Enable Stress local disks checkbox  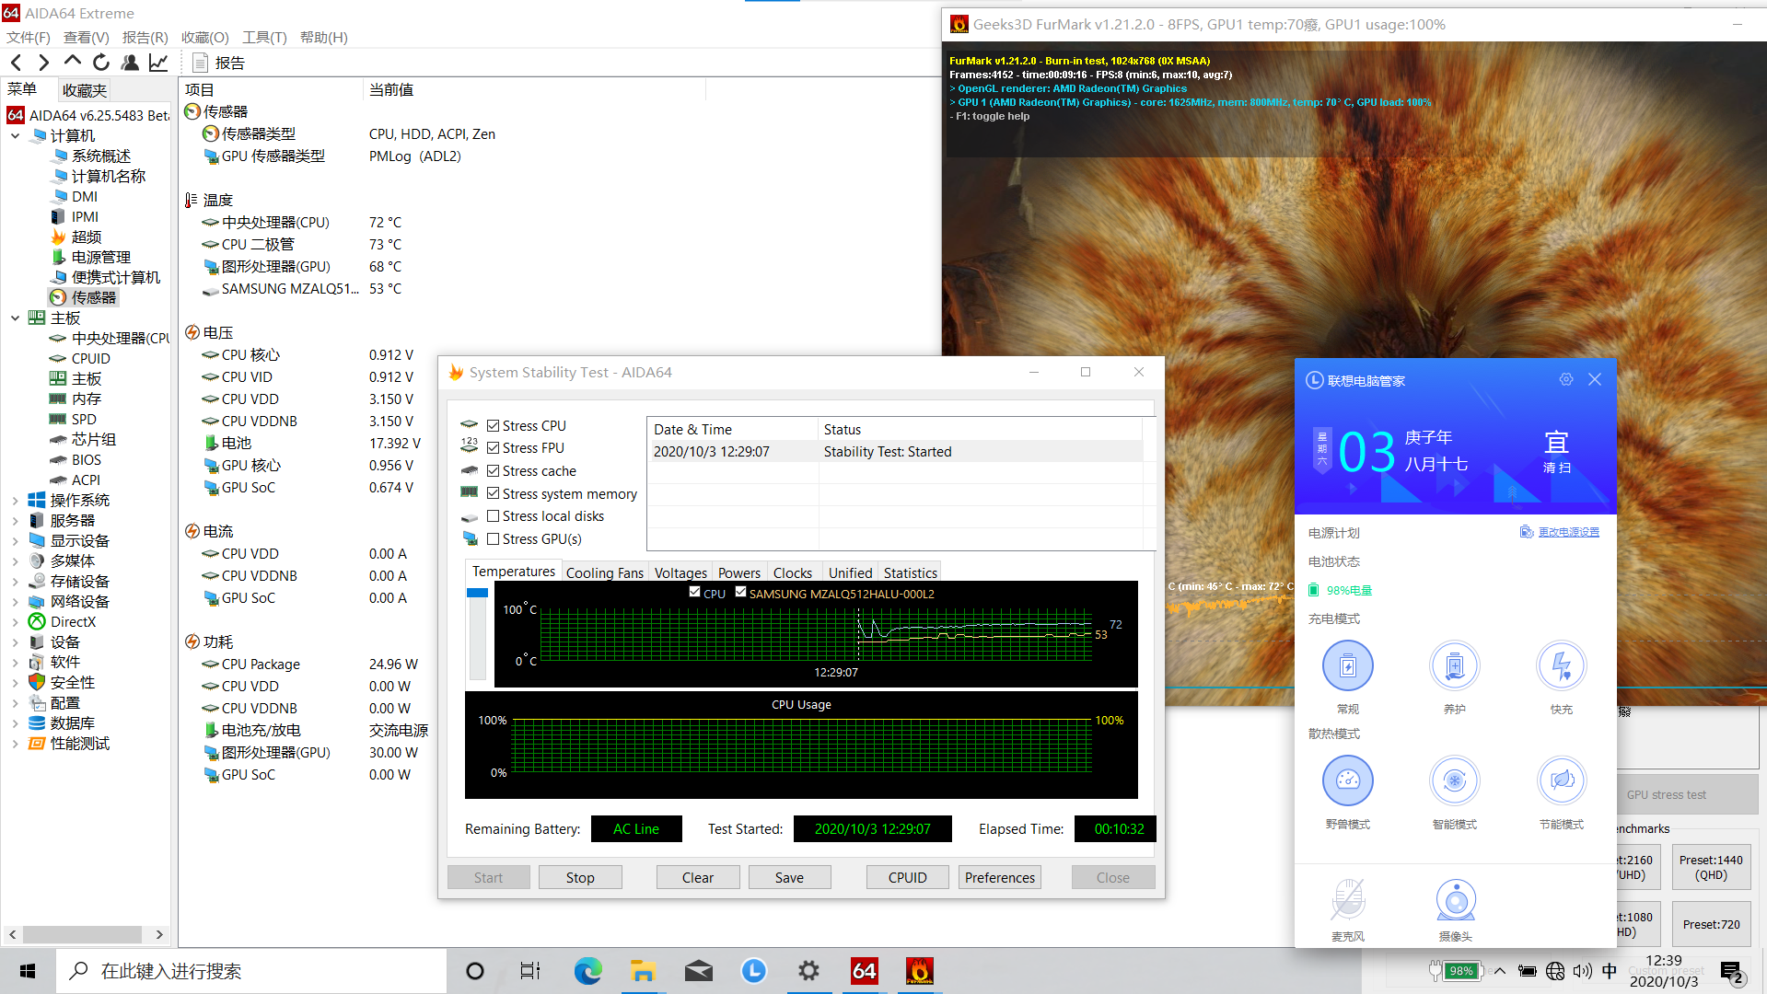[x=494, y=516]
